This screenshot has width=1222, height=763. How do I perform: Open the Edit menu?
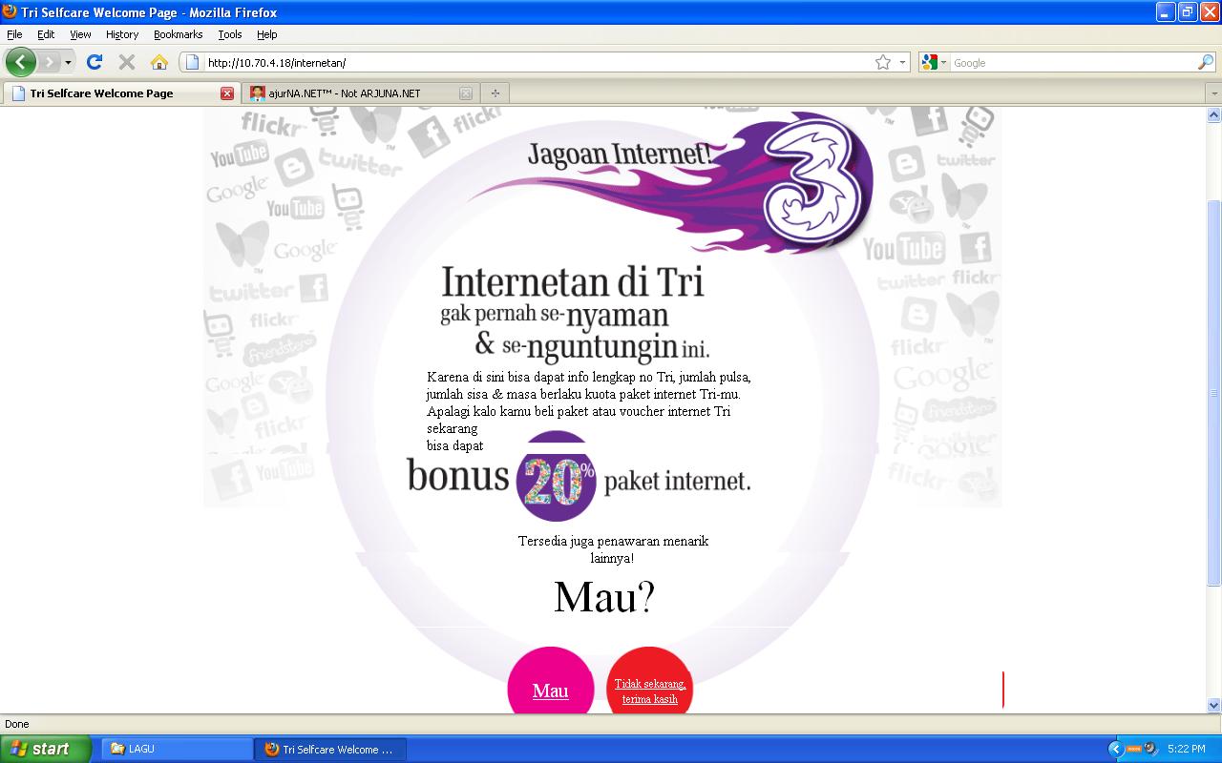(x=46, y=34)
